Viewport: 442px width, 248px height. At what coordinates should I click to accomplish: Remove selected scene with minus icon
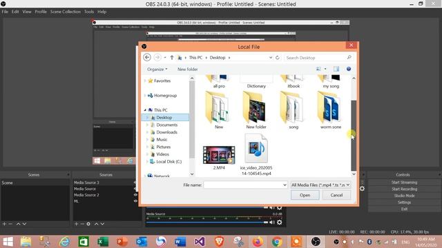tap(10, 224)
